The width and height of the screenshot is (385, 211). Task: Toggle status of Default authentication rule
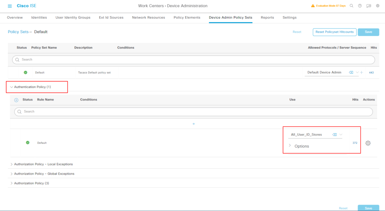pyautogui.click(x=27, y=143)
